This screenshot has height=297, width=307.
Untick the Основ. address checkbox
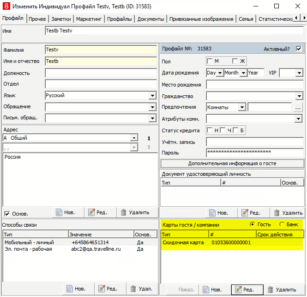click(x=7, y=214)
